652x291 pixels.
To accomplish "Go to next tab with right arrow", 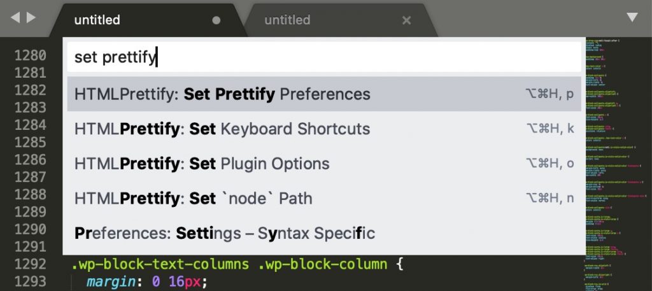I will point(31,17).
